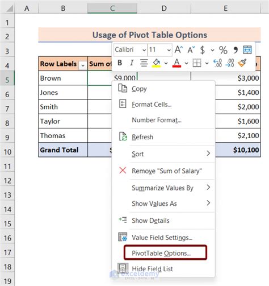Click the Merge & Center icon
Screen dimensions: 269x286
247,50
